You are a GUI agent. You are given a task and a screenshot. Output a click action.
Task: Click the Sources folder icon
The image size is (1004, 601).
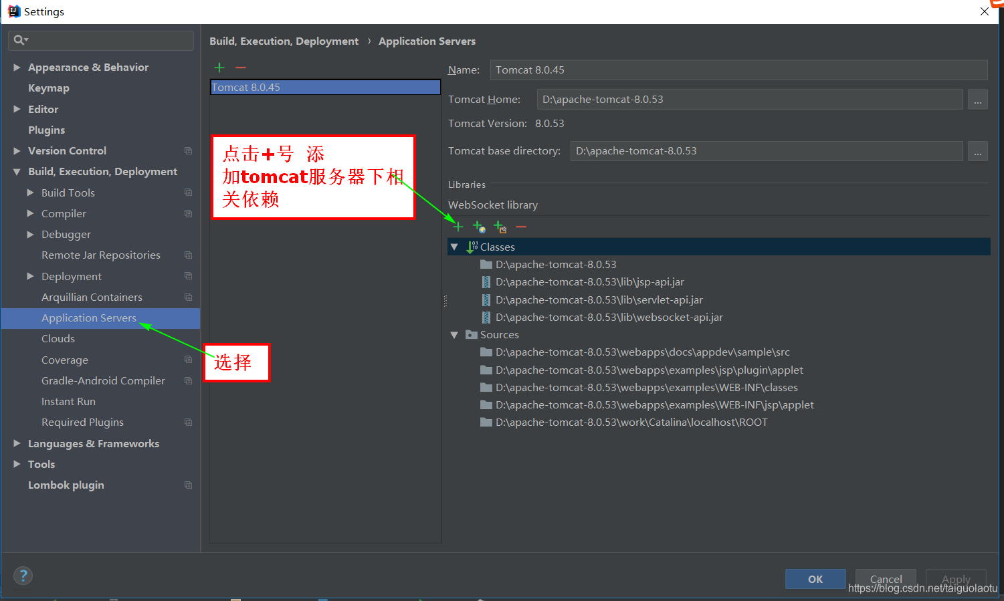coord(472,335)
